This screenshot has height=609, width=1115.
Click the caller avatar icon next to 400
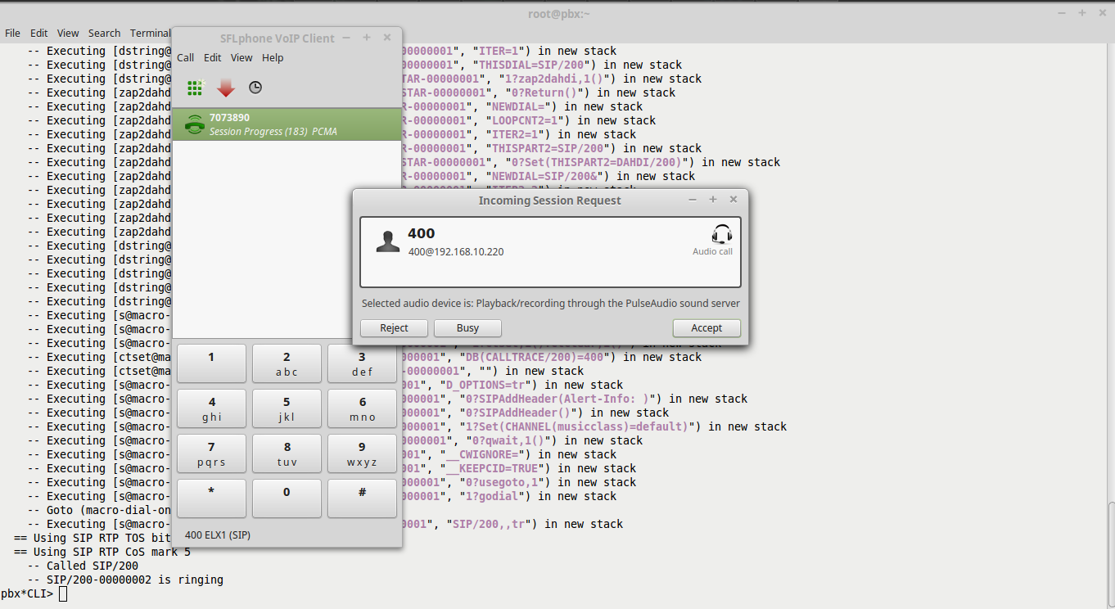coord(387,241)
